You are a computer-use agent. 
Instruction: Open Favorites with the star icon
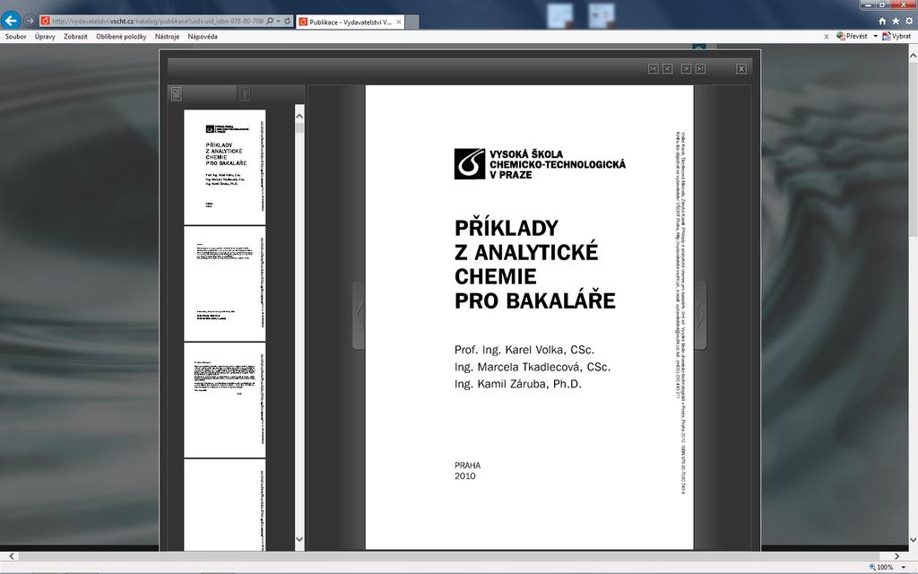pyautogui.click(x=896, y=22)
